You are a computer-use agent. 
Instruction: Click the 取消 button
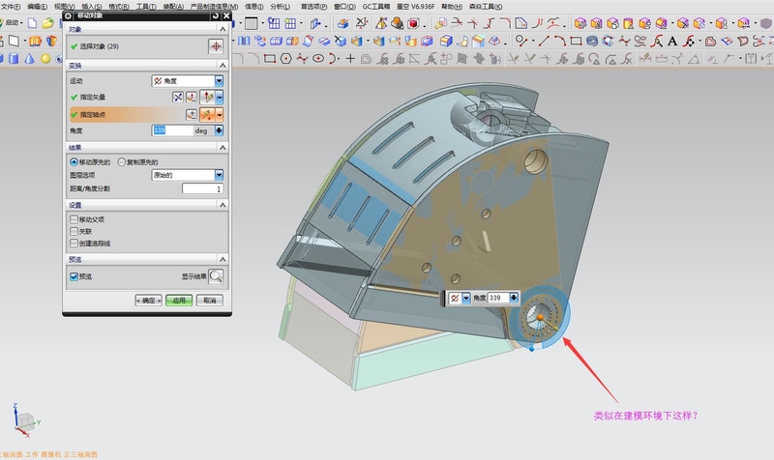[209, 301]
